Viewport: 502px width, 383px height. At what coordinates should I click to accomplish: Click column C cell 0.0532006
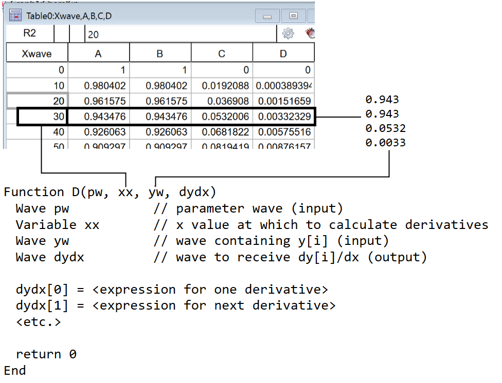[222, 117]
